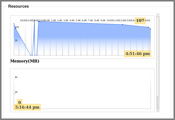Viewport: 175px width, 120px height.
Task: Select the highlighted data point valued 107
Action: tap(148, 27)
